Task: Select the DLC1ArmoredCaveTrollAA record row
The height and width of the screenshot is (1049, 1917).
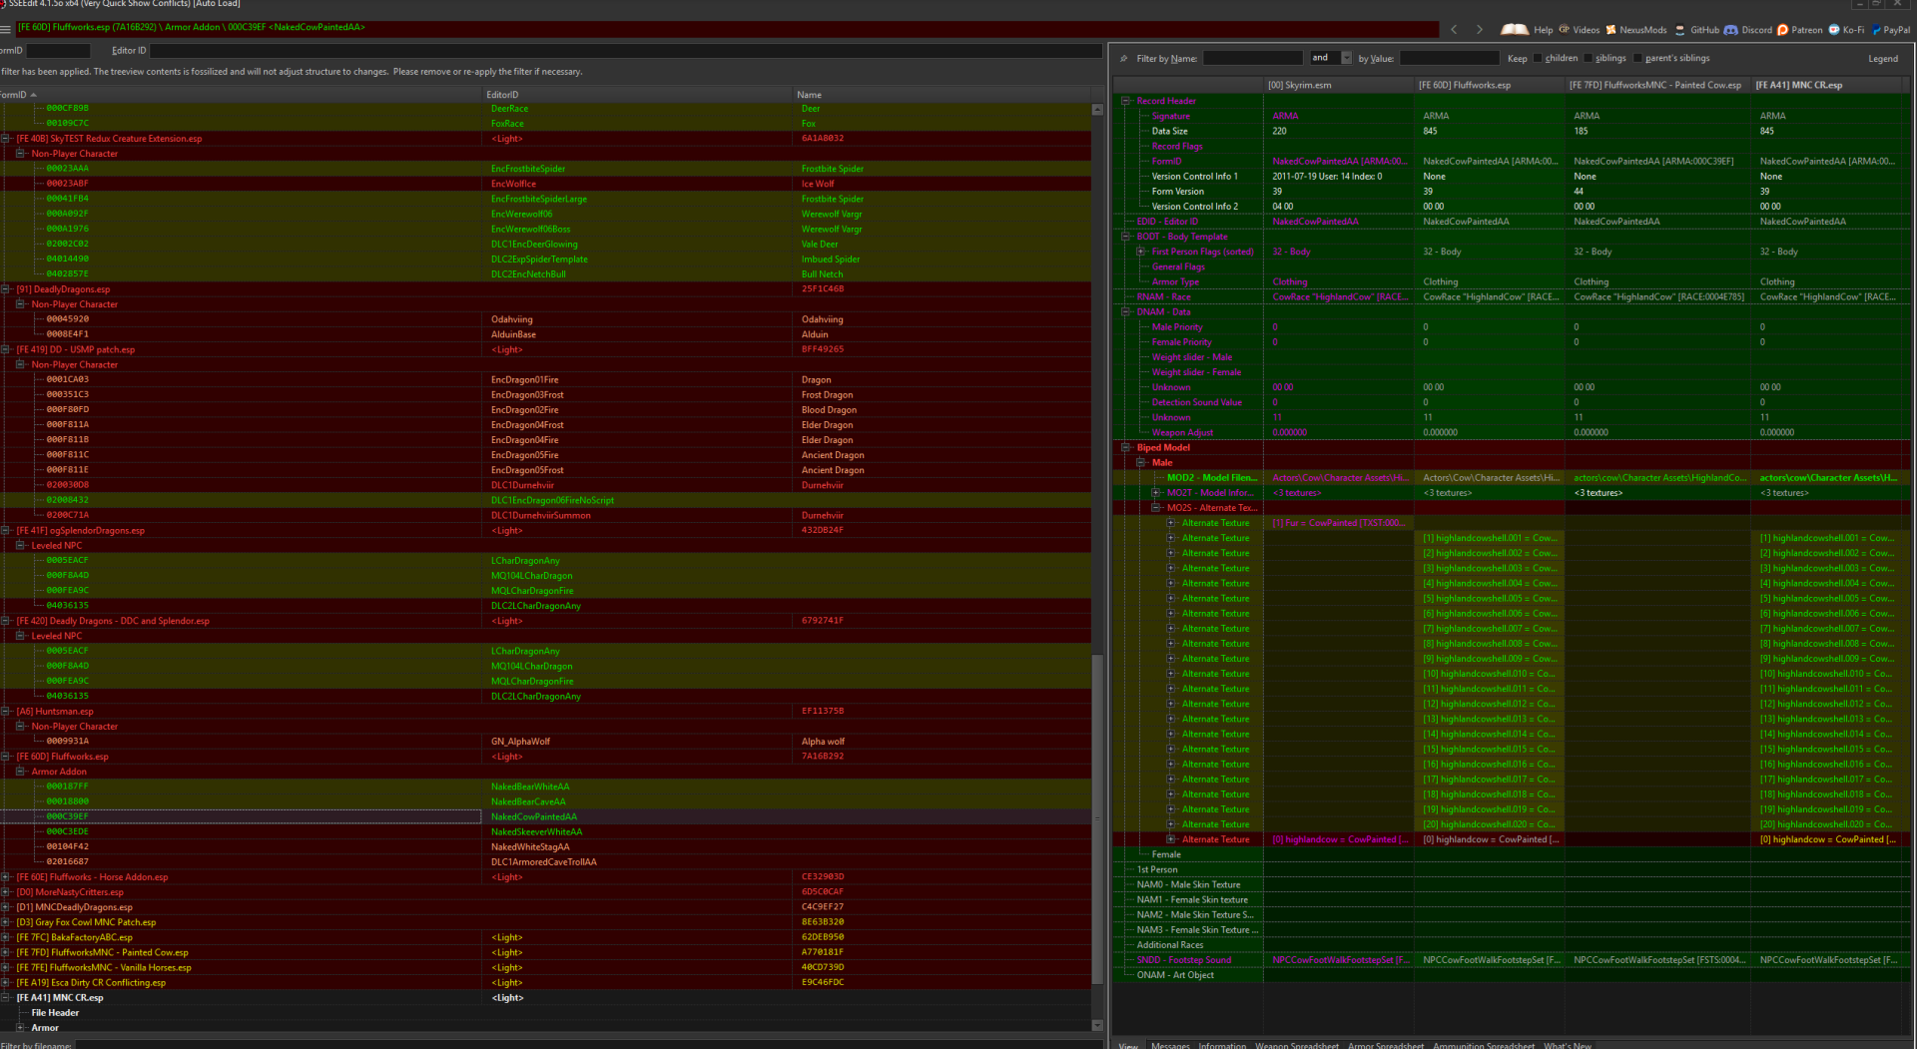Action: (x=545, y=862)
